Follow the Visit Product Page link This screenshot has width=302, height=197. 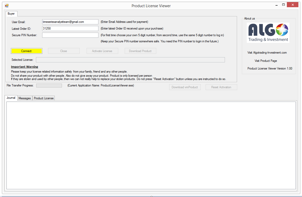click(266, 61)
